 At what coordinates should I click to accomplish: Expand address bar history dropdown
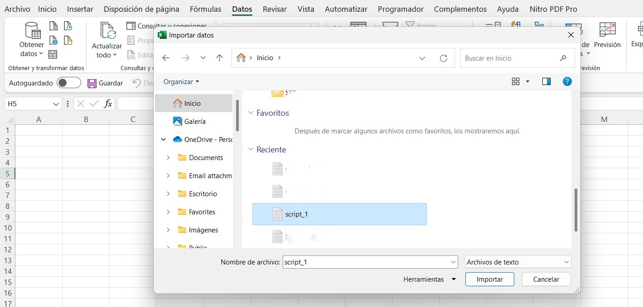click(422, 58)
